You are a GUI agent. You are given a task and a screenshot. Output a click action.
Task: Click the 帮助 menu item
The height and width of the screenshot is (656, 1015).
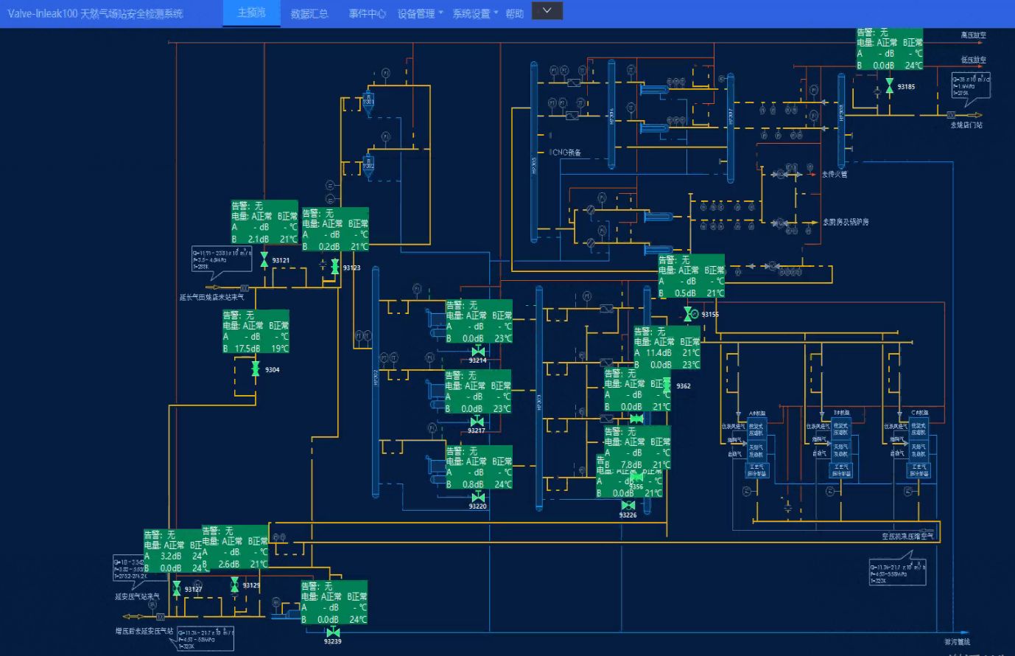pos(514,14)
